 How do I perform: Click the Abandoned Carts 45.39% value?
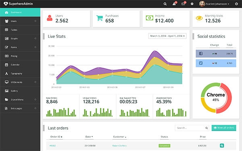point(164,102)
